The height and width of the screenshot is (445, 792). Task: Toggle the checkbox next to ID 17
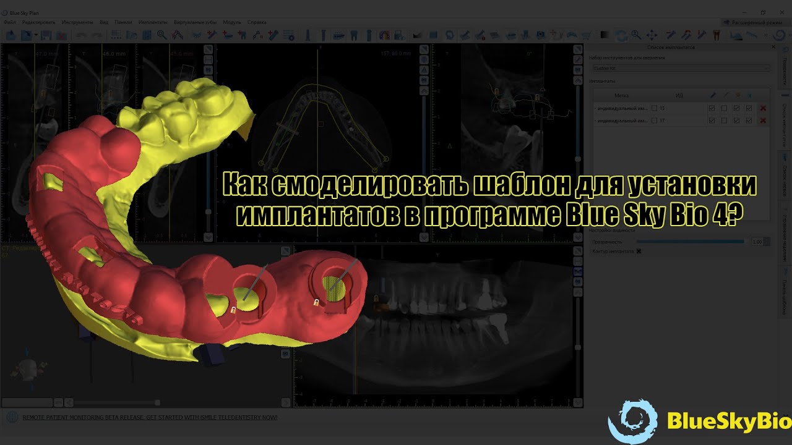pyautogui.click(x=655, y=121)
